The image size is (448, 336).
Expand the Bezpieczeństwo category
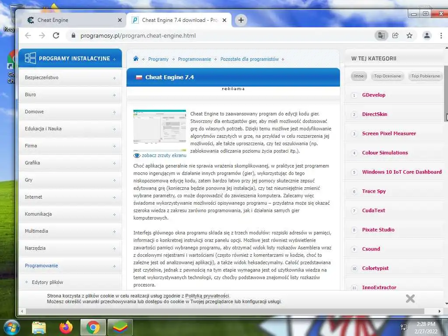pos(70,77)
